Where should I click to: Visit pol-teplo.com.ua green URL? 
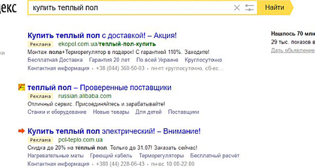point(80,140)
